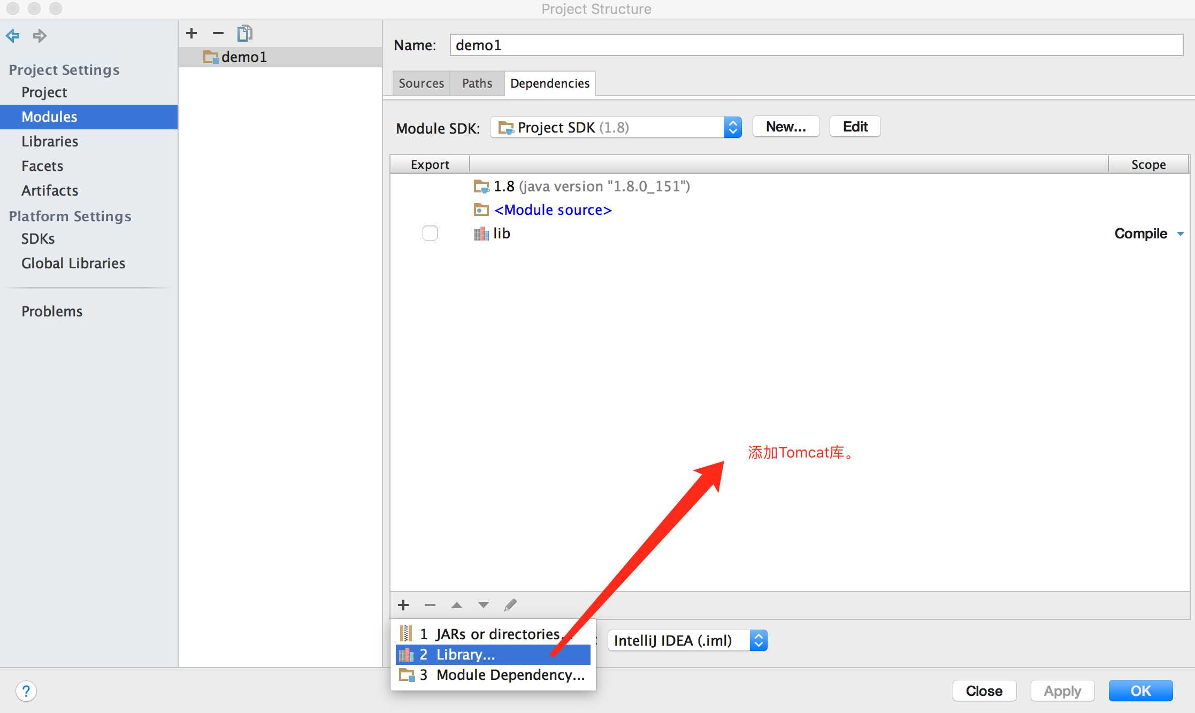This screenshot has width=1195, height=713.
Task: Select Modules in the sidebar
Action: tap(89, 117)
